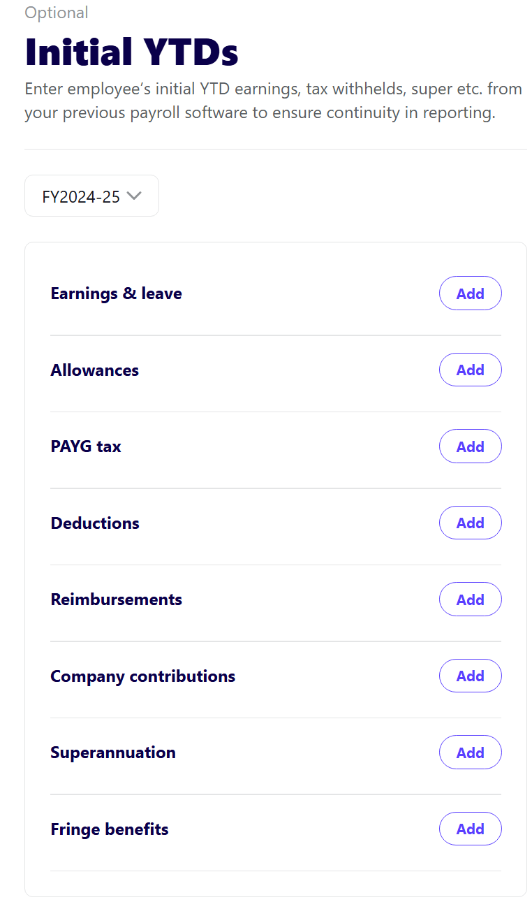Click the Company contributions label
Viewport: 532px width, 916px height.
pyautogui.click(x=142, y=676)
